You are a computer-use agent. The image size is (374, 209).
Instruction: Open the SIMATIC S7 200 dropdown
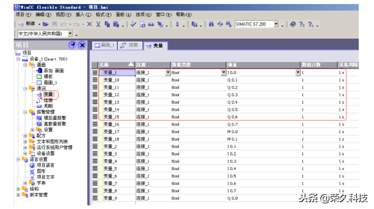(x=276, y=24)
